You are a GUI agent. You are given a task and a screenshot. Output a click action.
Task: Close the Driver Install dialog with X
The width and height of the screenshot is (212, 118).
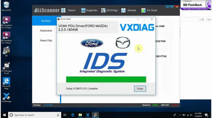pyautogui.click(x=152, y=19)
